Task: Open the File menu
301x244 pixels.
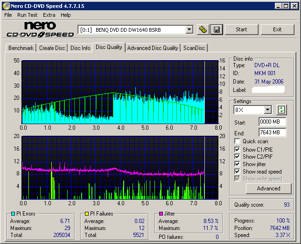Action: pyautogui.click(x=8, y=15)
